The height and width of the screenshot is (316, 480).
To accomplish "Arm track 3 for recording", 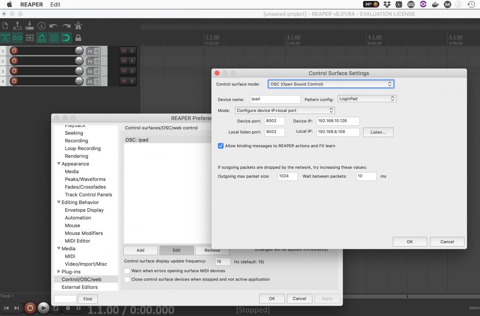I will click(14, 71).
